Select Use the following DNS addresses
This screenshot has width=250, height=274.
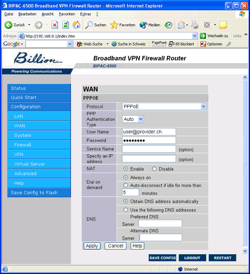126,210
